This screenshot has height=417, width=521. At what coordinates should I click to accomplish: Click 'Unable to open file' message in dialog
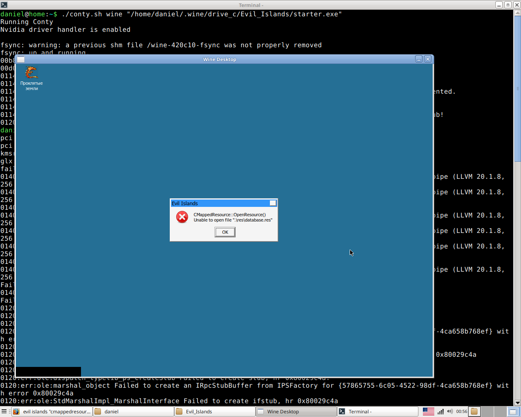click(x=233, y=220)
